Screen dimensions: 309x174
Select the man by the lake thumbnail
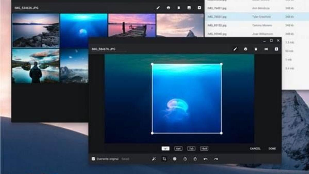pos(36,65)
